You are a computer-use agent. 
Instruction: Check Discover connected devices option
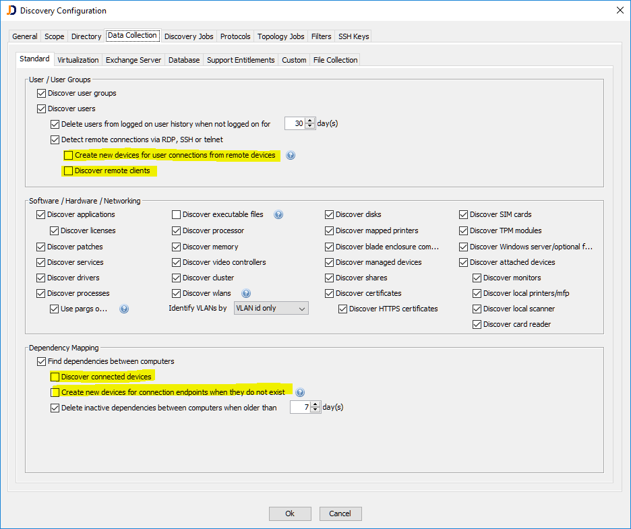pos(55,377)
